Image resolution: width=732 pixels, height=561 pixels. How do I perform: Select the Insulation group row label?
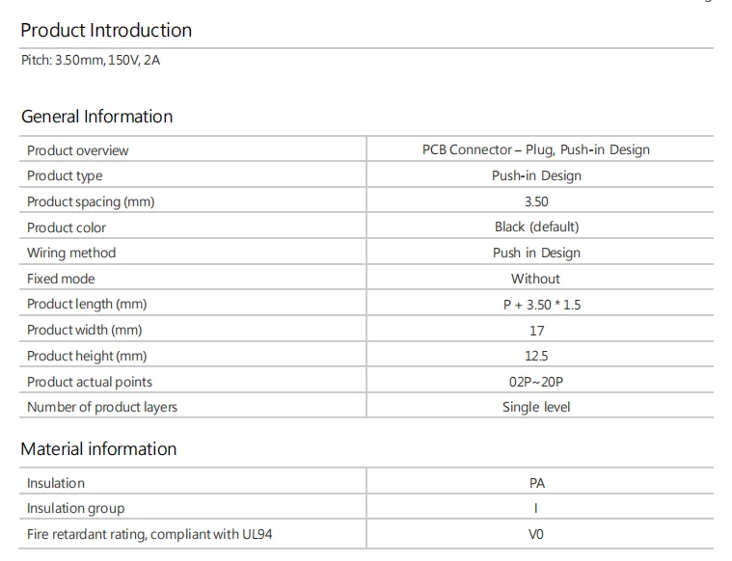coord(75,508)
